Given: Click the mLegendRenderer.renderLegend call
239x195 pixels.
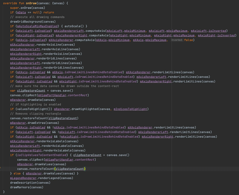Looking at the screenshot, I should (x=42, y=178).
